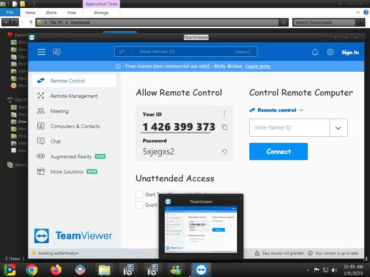The image size is (370, 277).
Task: Open the Share ribbon tab in Explorer
Action: (x=51, y=13)
